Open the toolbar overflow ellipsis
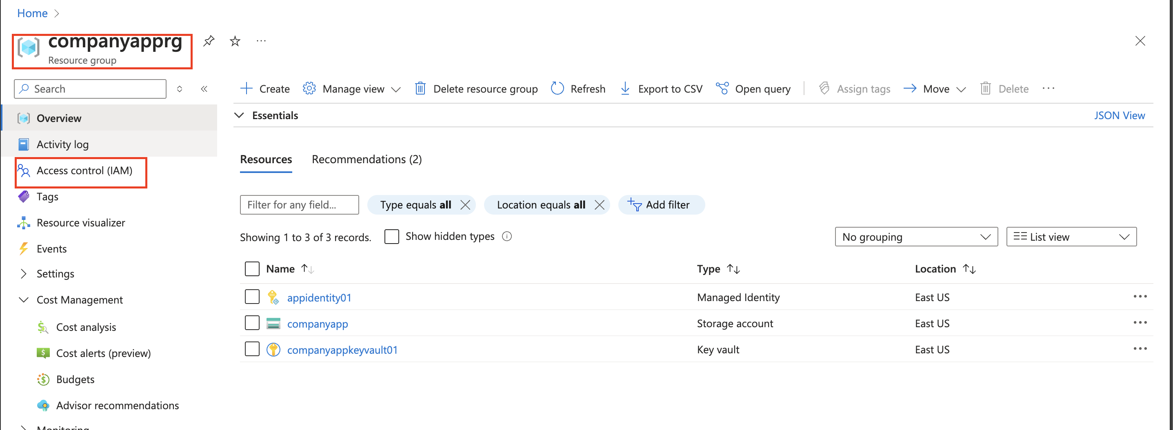The width and height of the screenshot is (1173, 430). (x=1048, y=89)
